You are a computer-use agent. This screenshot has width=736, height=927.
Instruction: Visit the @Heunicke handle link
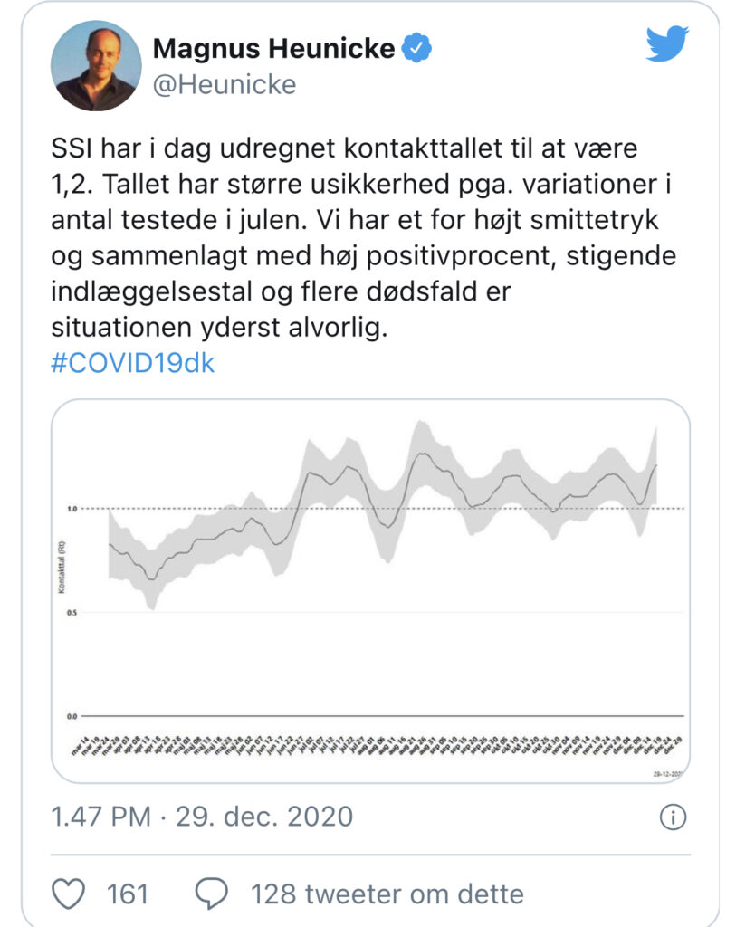(224, 84)
